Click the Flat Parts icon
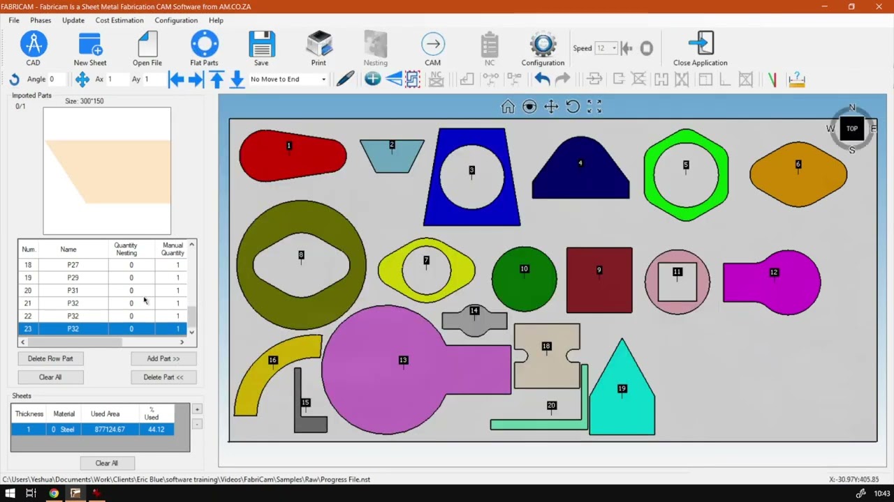The width and height of the screenshot is (894, 502). coord(204,48)
